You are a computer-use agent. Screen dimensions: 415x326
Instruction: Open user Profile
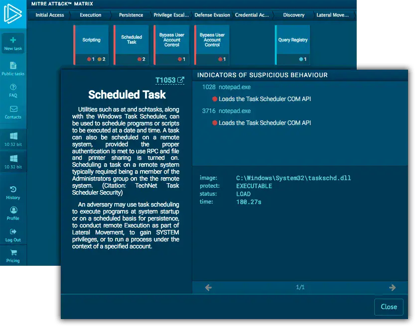point(13,214)
